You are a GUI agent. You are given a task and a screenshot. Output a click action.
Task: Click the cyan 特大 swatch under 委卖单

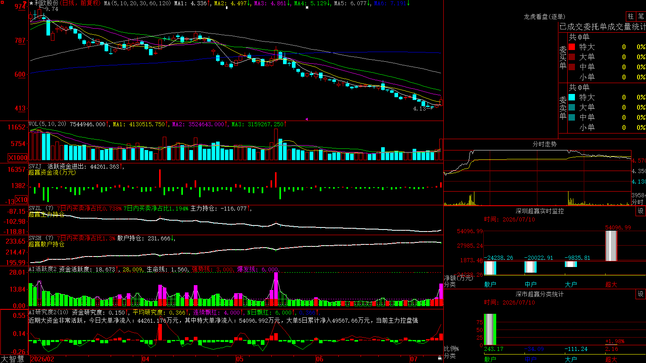tap(572, 97)
